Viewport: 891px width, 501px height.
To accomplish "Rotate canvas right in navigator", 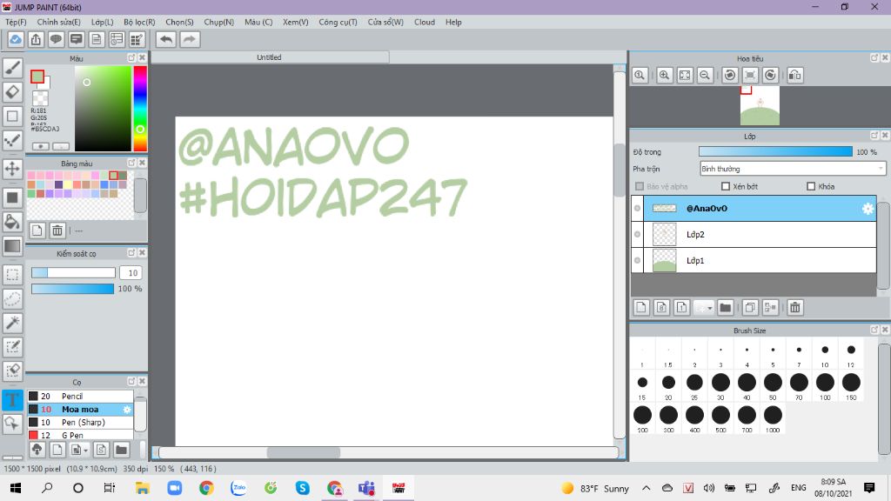I will coord(770,75).
